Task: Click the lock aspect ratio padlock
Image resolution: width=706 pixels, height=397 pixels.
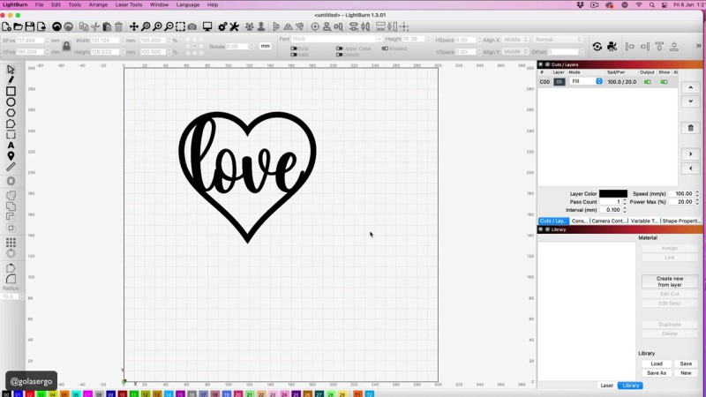Action: click(x=66, y=45)
